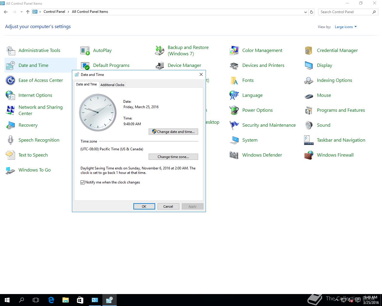Click the Recovery icon
Viewport: 382px width, 306px height.
10,125
